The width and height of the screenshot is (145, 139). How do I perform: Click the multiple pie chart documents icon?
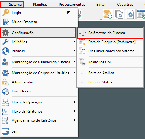pos(119,14)
